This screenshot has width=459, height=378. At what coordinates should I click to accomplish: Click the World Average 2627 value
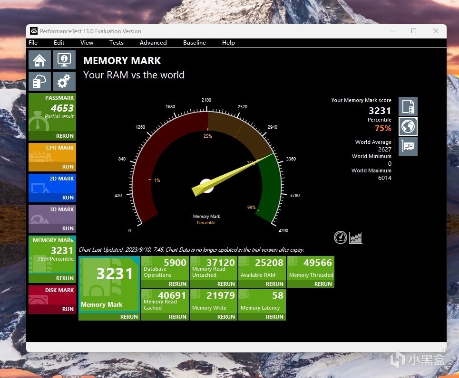(385, 150)
